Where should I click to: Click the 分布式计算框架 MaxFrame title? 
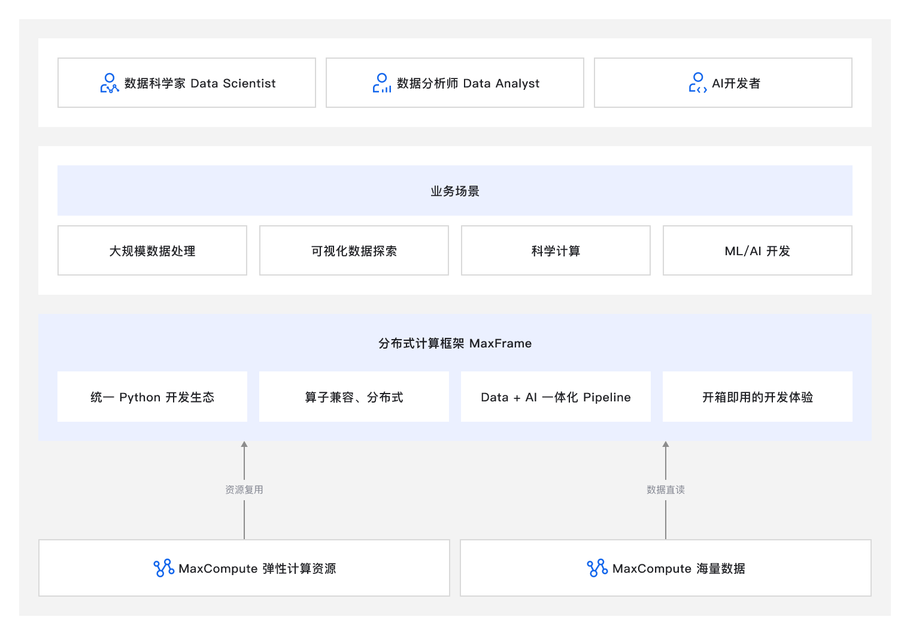[x=455, y=343]
